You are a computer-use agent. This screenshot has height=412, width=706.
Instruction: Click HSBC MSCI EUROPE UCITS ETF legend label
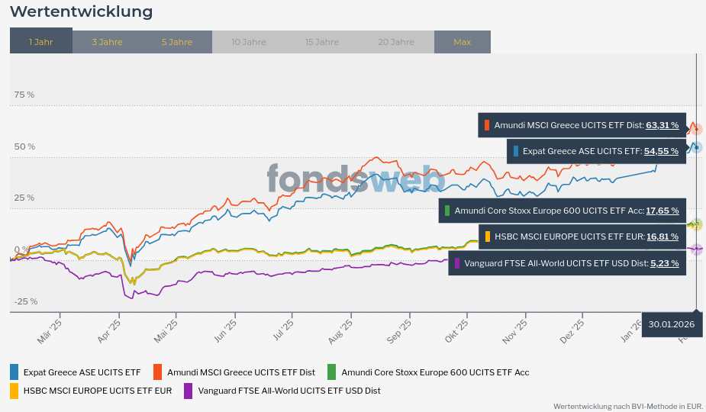coord(98,391)
